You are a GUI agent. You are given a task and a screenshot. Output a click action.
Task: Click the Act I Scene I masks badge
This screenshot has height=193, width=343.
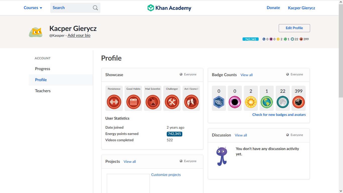click(191, 102)
